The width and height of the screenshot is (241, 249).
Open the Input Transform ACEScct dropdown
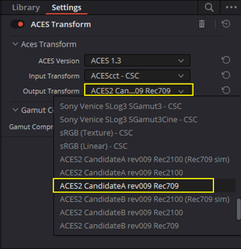[x=137, y=75]
